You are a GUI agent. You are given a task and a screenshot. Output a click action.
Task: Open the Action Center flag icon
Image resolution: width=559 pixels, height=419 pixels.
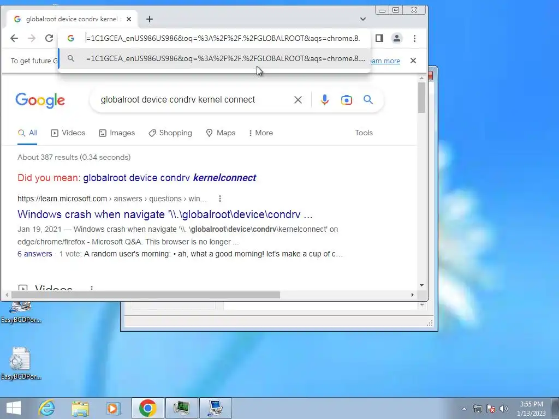tap(491, 409)
